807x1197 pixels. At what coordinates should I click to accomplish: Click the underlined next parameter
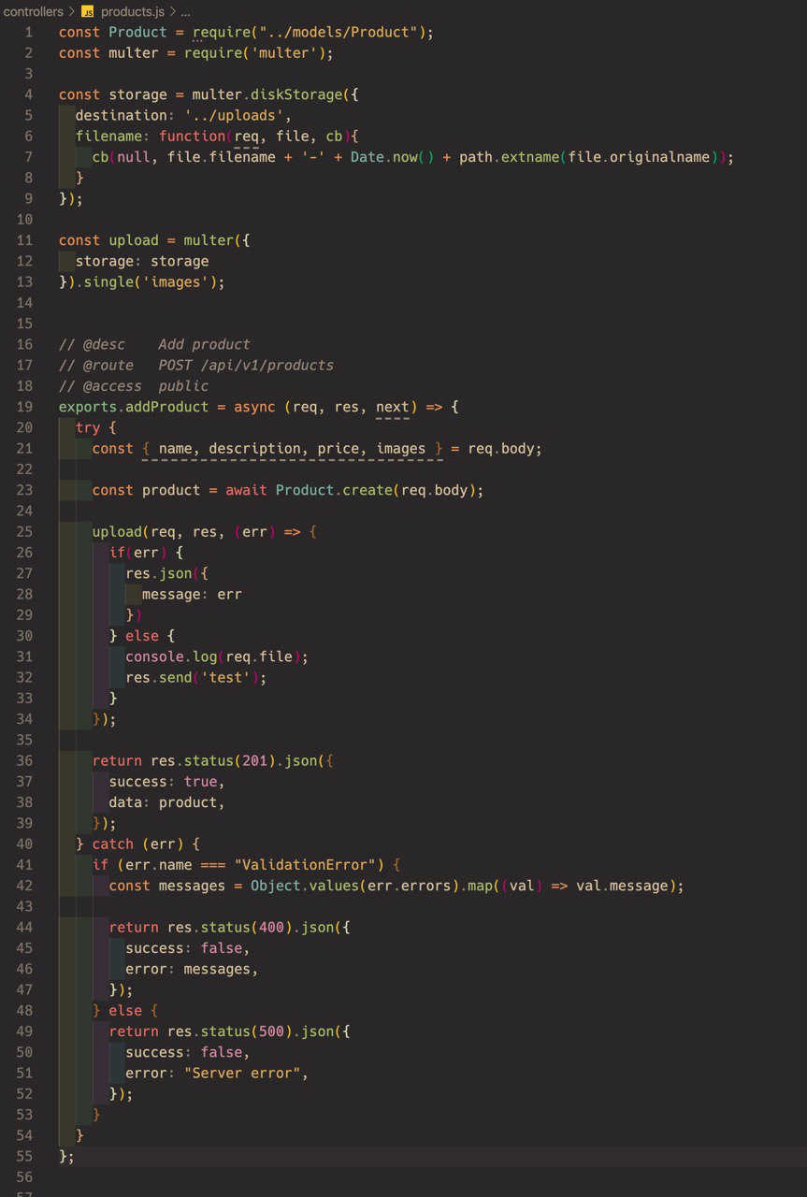[x=393, y=407]
